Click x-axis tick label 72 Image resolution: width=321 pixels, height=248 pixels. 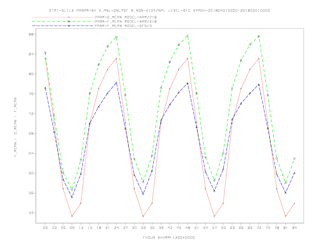point(259,228)
